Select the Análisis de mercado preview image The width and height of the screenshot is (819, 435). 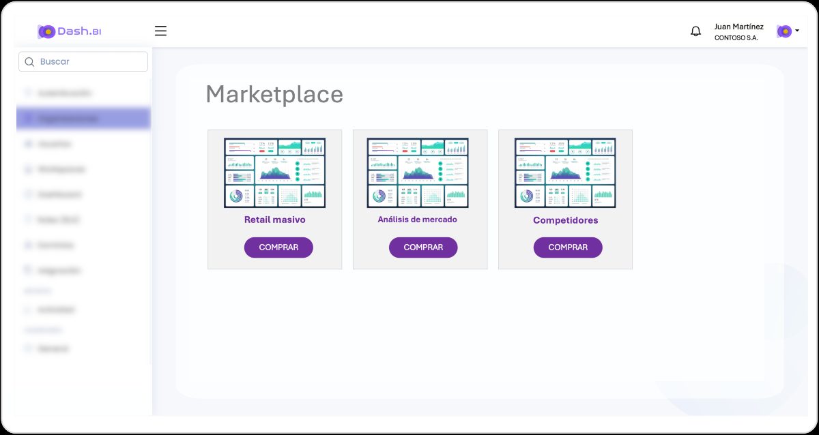tap(418, 173)
